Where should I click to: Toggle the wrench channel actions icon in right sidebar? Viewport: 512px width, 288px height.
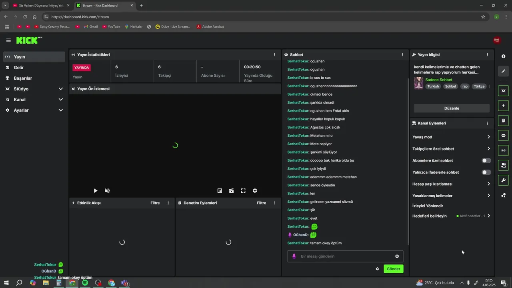click(503, 180)
